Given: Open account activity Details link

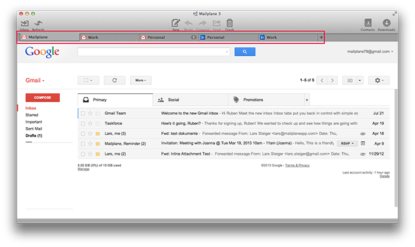Looking at the screenshot, I should (x=385, y=176).
